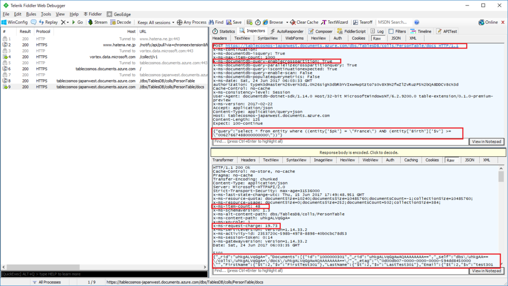508x286 pixels.
Task: Click View in Notepad for response
Action: click(486, 271)
